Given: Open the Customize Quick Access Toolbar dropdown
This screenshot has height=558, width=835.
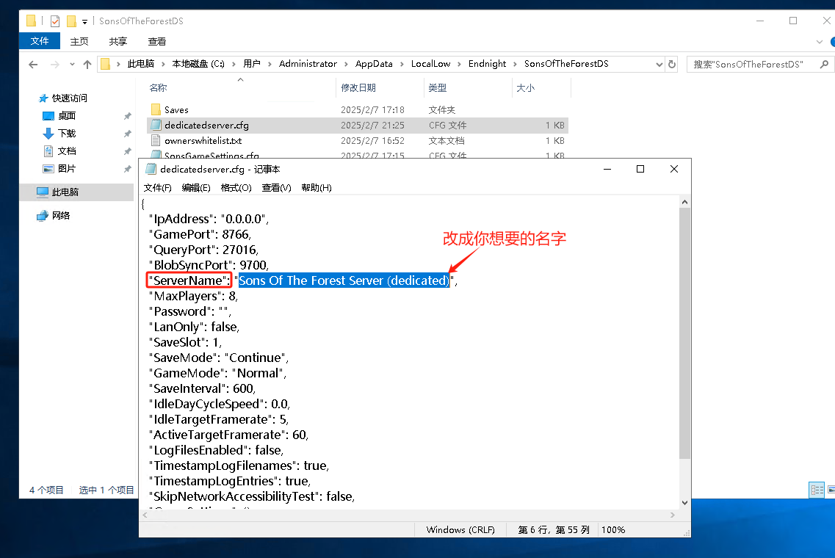Looking at the screenshot, I should click(84, 21).
